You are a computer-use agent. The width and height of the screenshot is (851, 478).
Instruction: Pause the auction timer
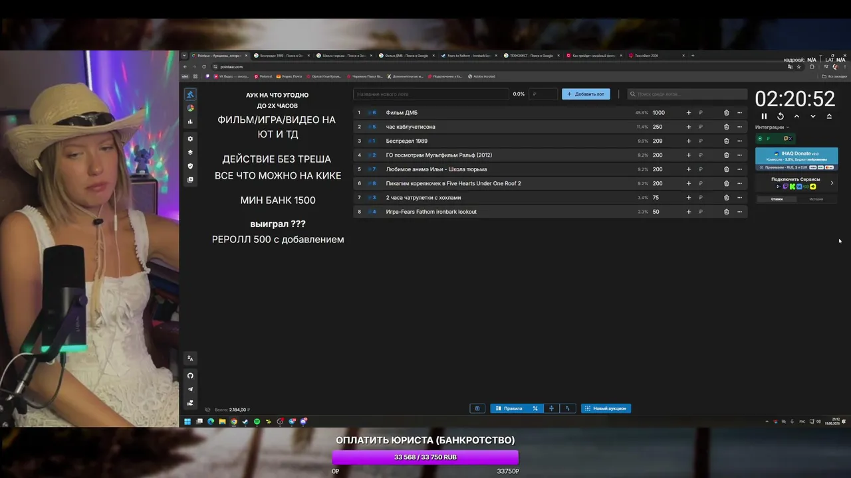pos(764,116)
